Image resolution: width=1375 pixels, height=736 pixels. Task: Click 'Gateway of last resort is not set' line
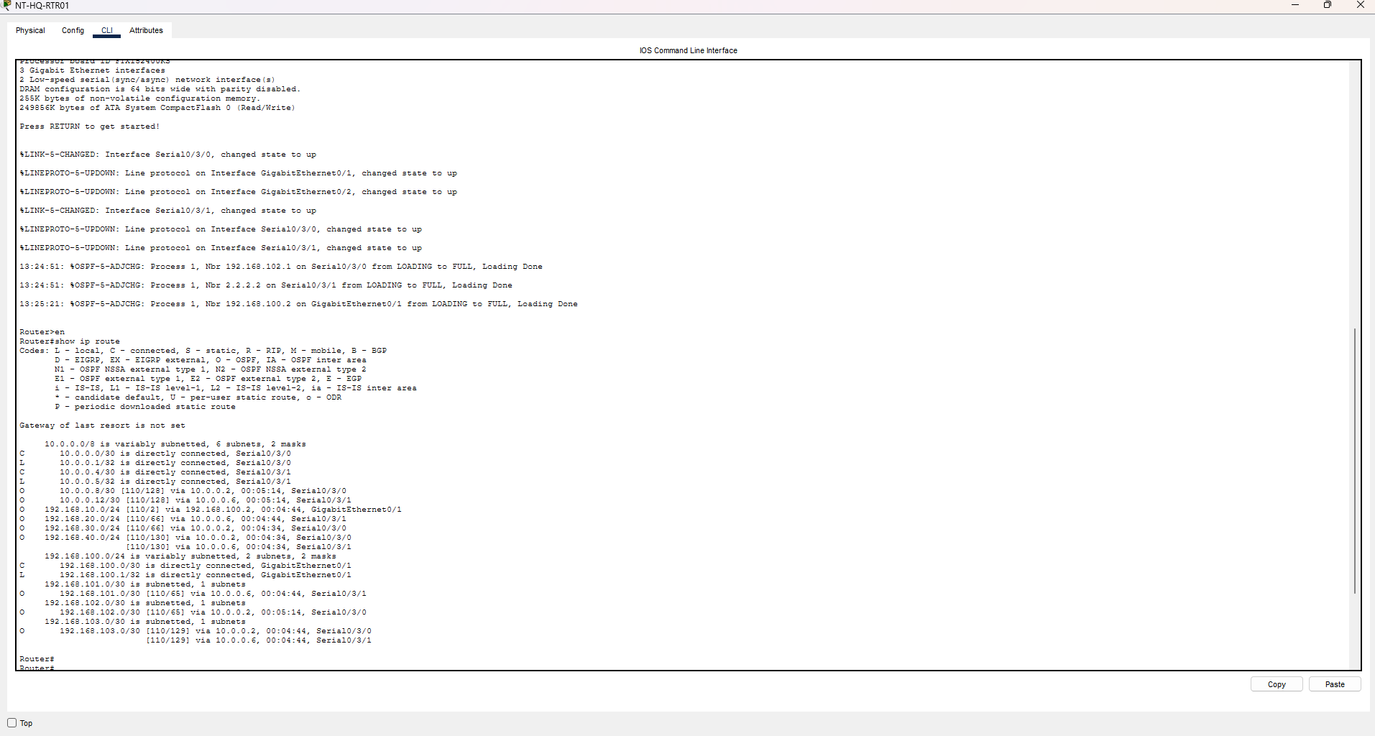click(x=102, y=425)
